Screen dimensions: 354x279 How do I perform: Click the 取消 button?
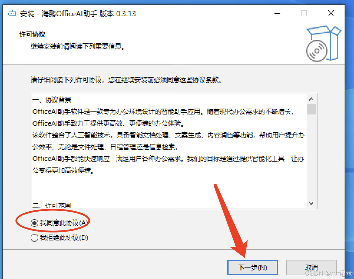[311, 268]
